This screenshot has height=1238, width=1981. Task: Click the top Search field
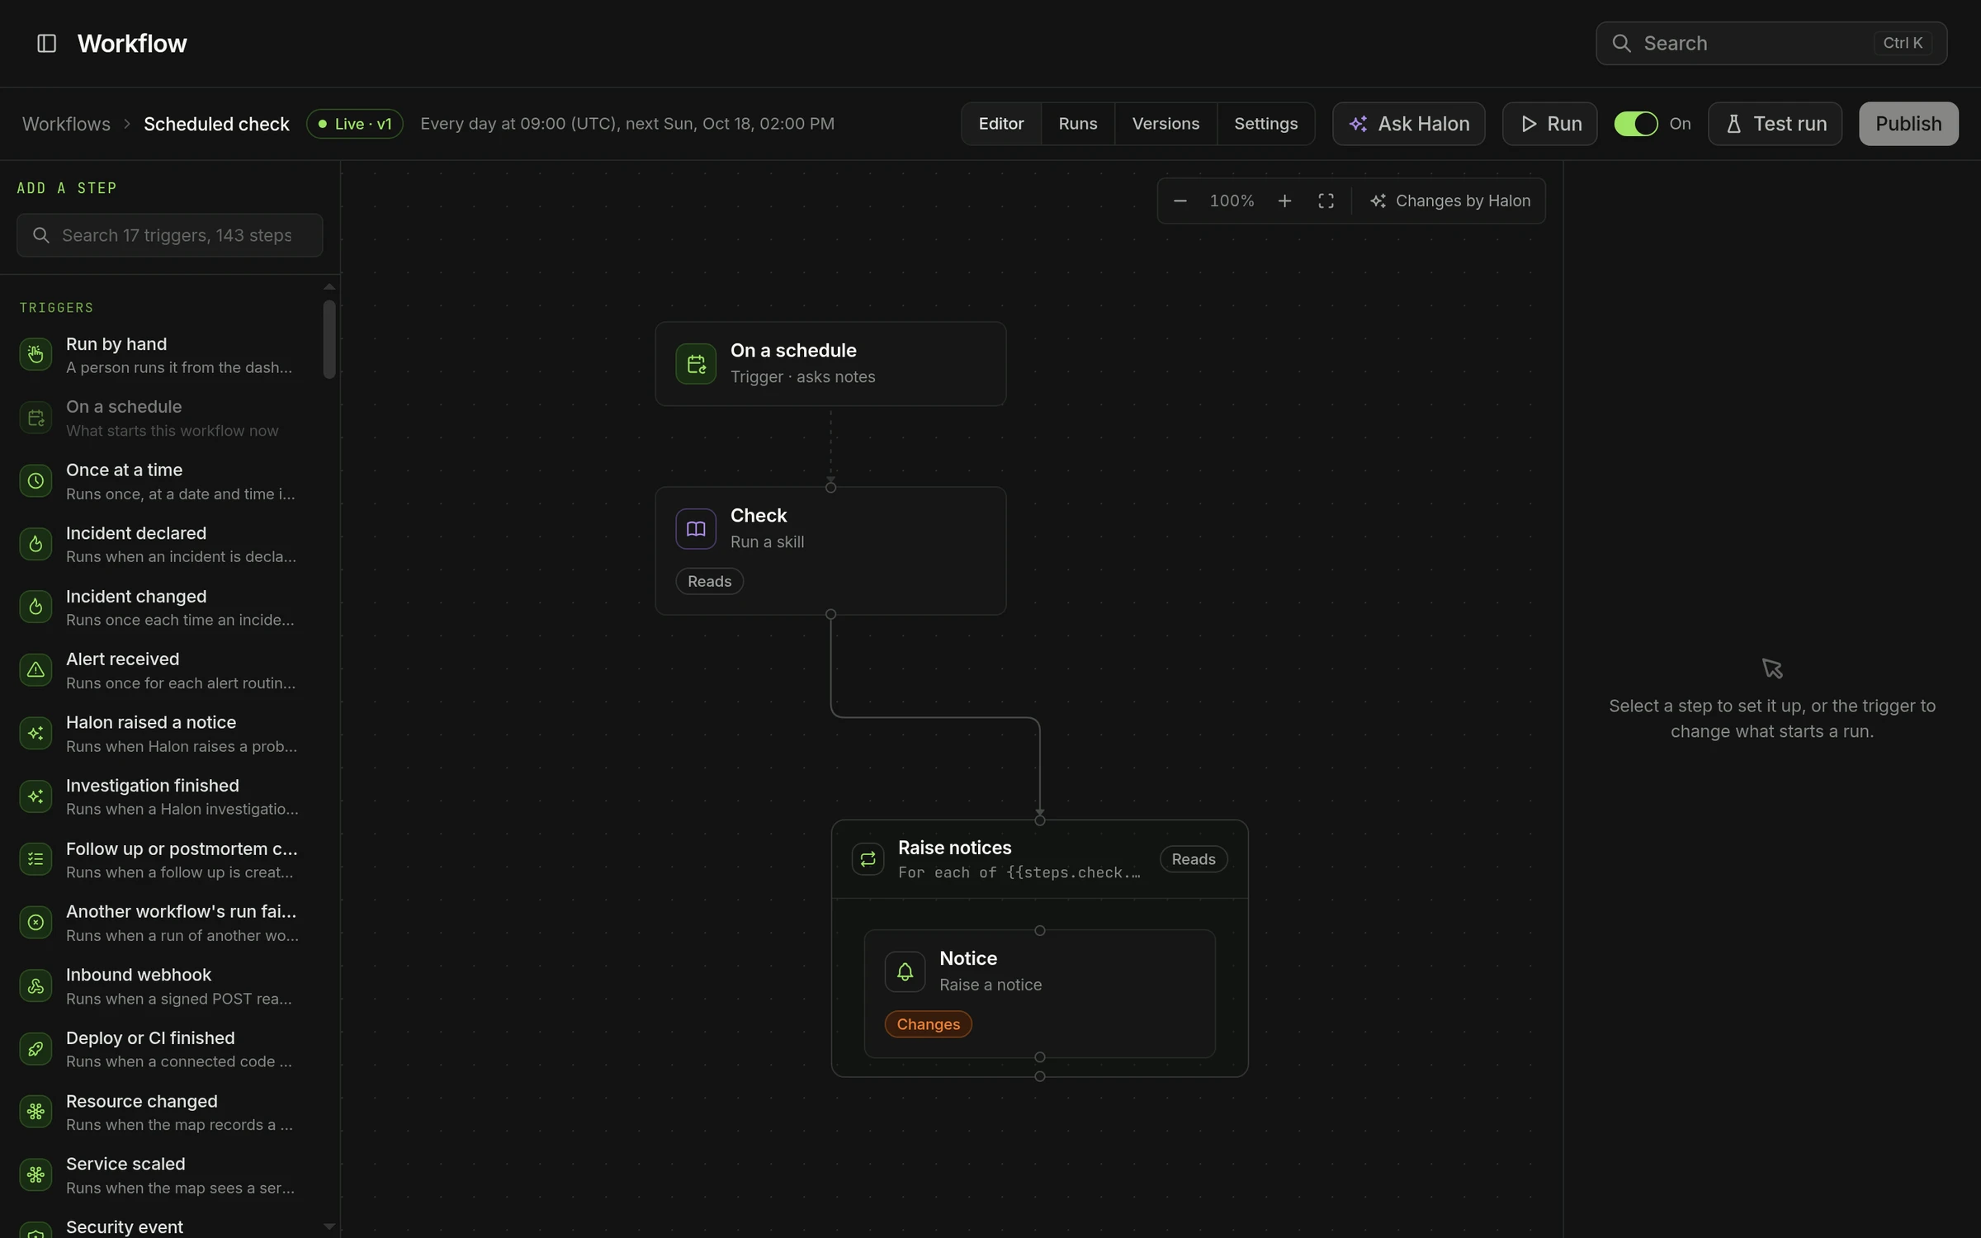(x=1771, y=43)
